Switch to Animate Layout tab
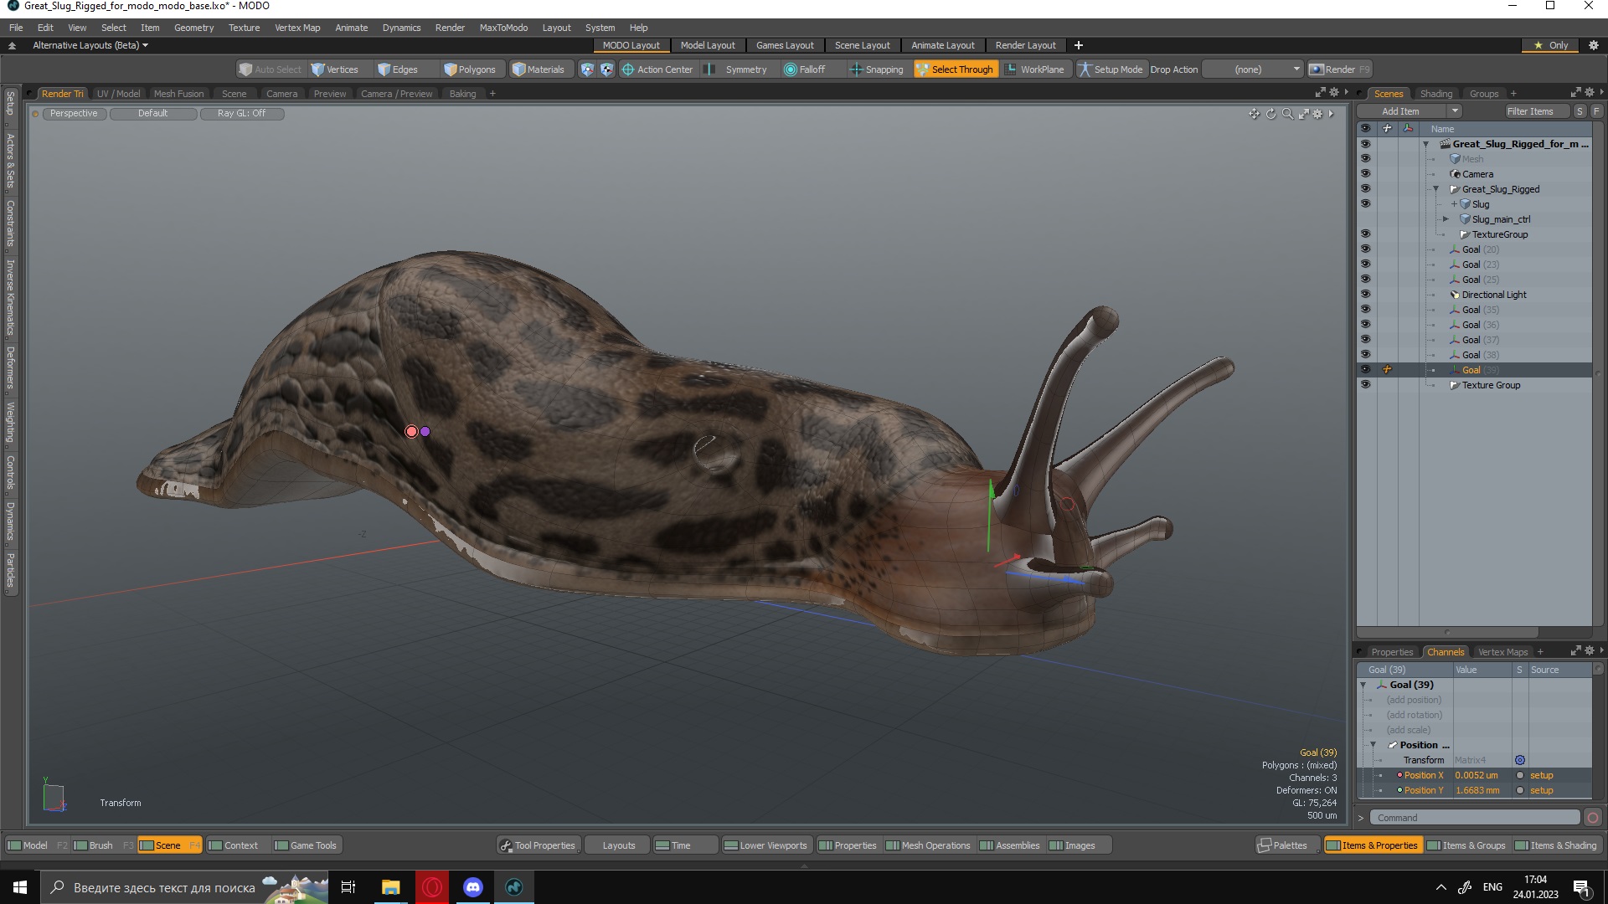1608x904 pixels. pyautogui.click(x=942, y=45)
